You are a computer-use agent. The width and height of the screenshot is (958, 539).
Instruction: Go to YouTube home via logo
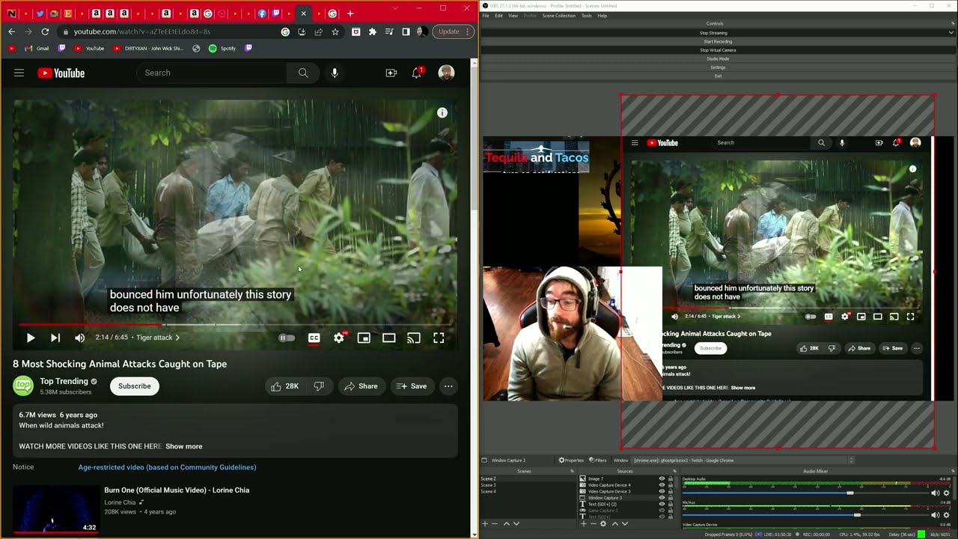tap(61, 73)
